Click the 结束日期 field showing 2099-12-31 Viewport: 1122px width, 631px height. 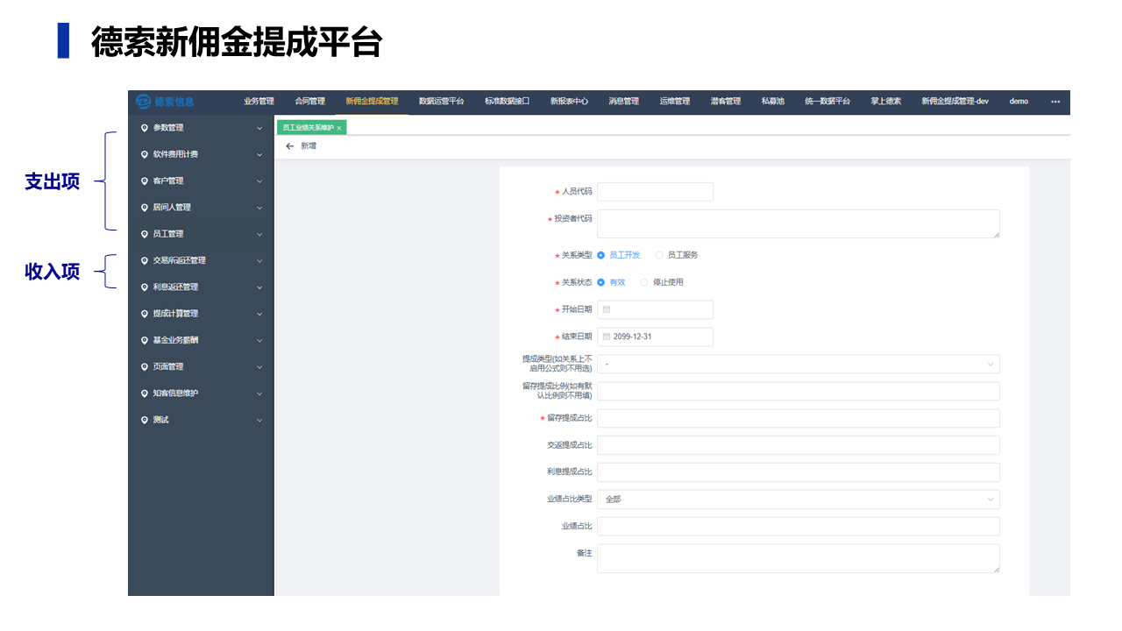tap(656, 337)
